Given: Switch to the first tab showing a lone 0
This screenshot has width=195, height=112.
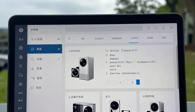Looking at the screenshot, I should point(69,39).
